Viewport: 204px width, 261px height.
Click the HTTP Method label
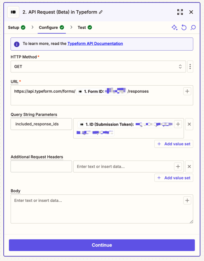tap(23, 57)
